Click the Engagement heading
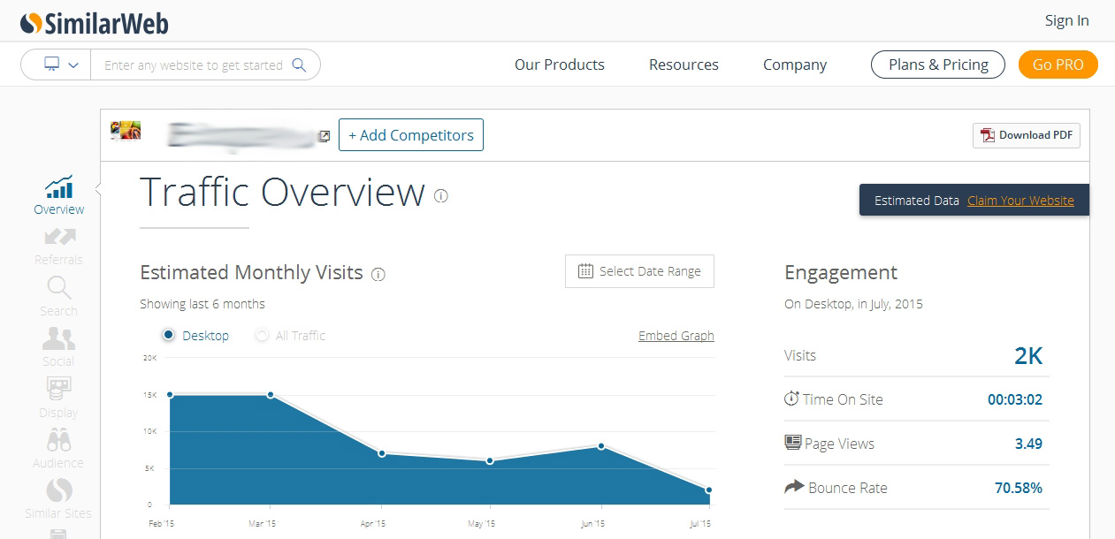Image resolution: width=1115 pixels, height=539 pixels. coord(841,273)
